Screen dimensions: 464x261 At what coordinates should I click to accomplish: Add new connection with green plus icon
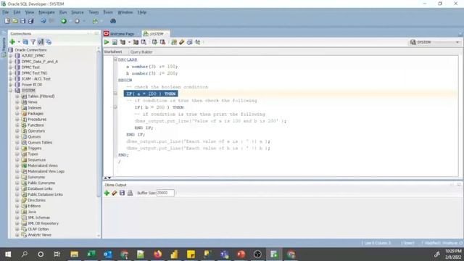coord(12,42)
